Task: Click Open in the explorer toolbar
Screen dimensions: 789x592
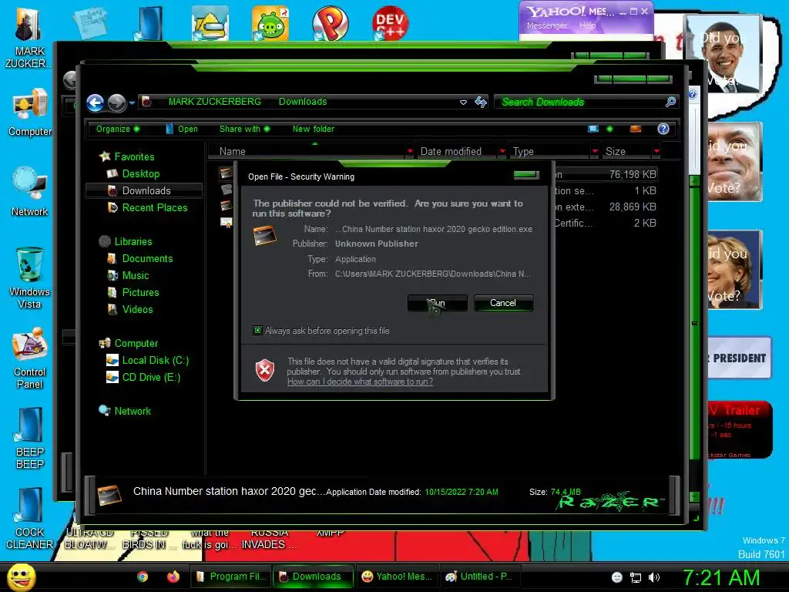Action: pyautogui.click(x=182, y=129)
